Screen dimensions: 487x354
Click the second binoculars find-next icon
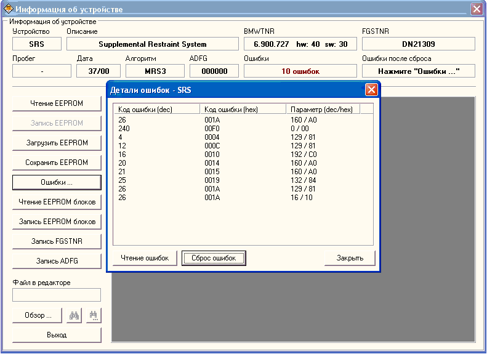pos(94,315)
